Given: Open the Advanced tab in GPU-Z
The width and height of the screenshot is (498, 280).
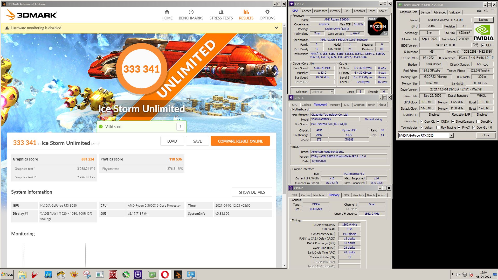Looking at the screenshot, I should pos(440,12).
